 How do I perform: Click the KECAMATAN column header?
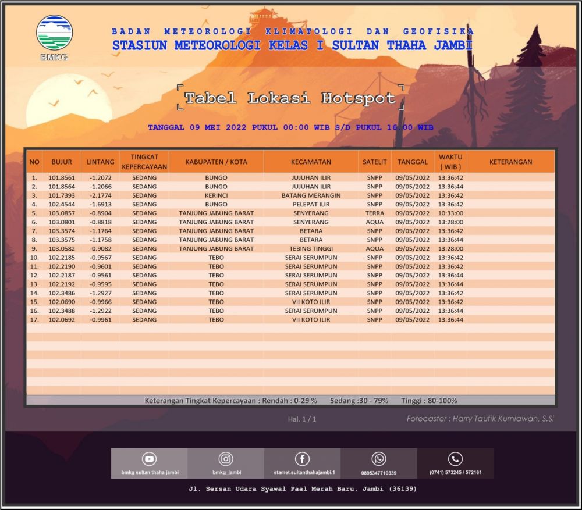click(311, 162)
